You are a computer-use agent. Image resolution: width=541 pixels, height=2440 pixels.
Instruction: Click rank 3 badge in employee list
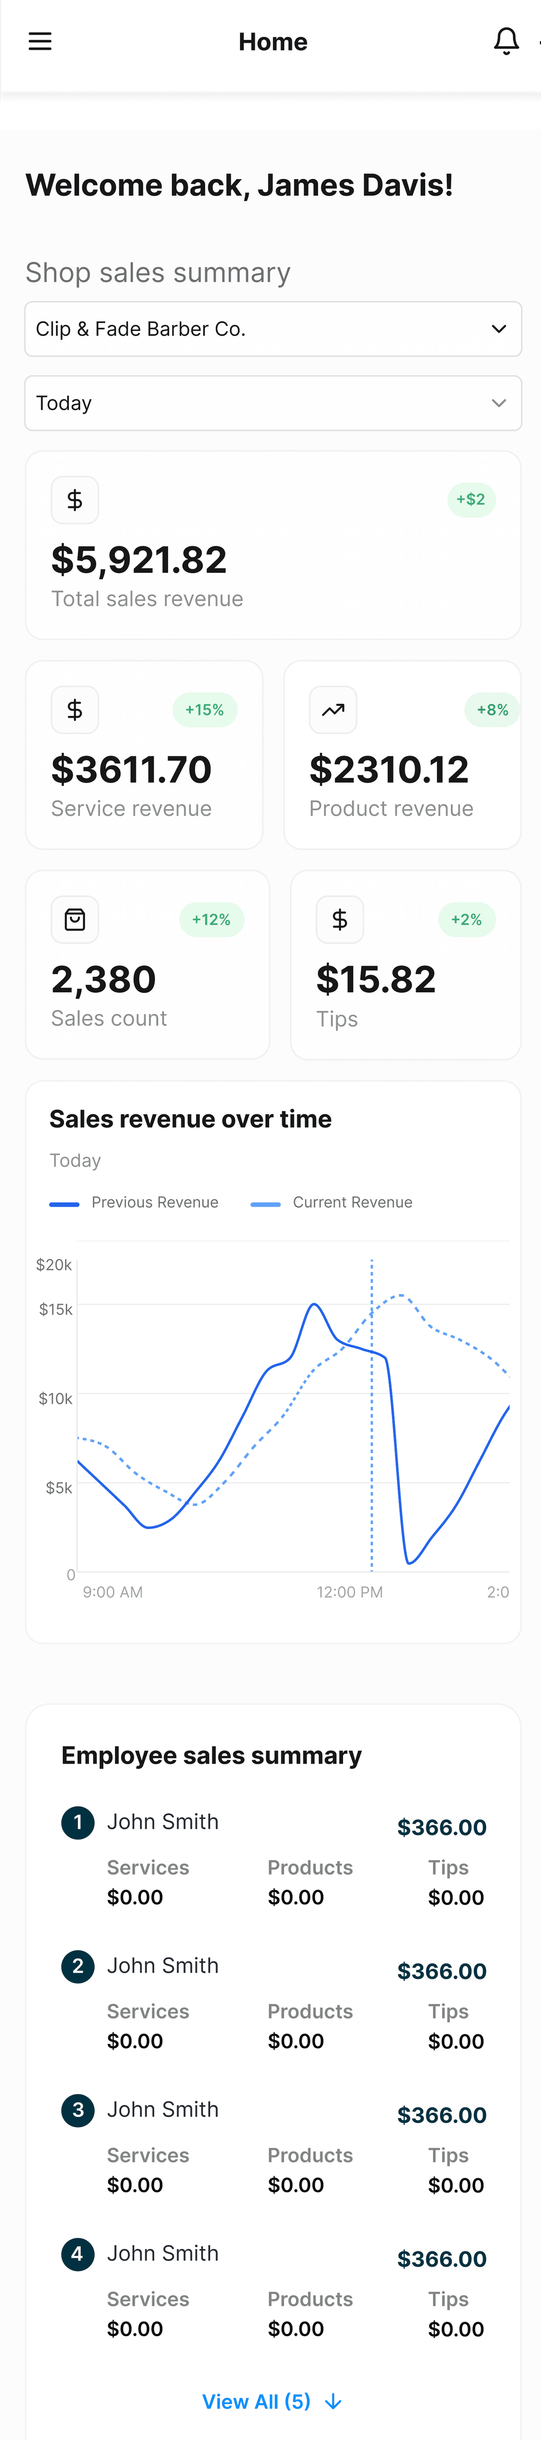(x=78, y=2110)
